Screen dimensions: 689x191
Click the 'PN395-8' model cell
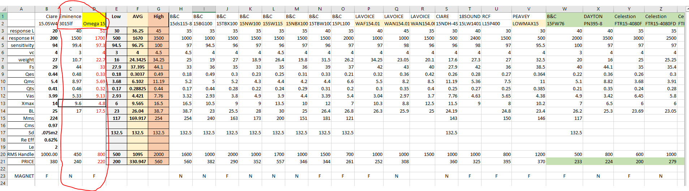[x=598, y=23]
